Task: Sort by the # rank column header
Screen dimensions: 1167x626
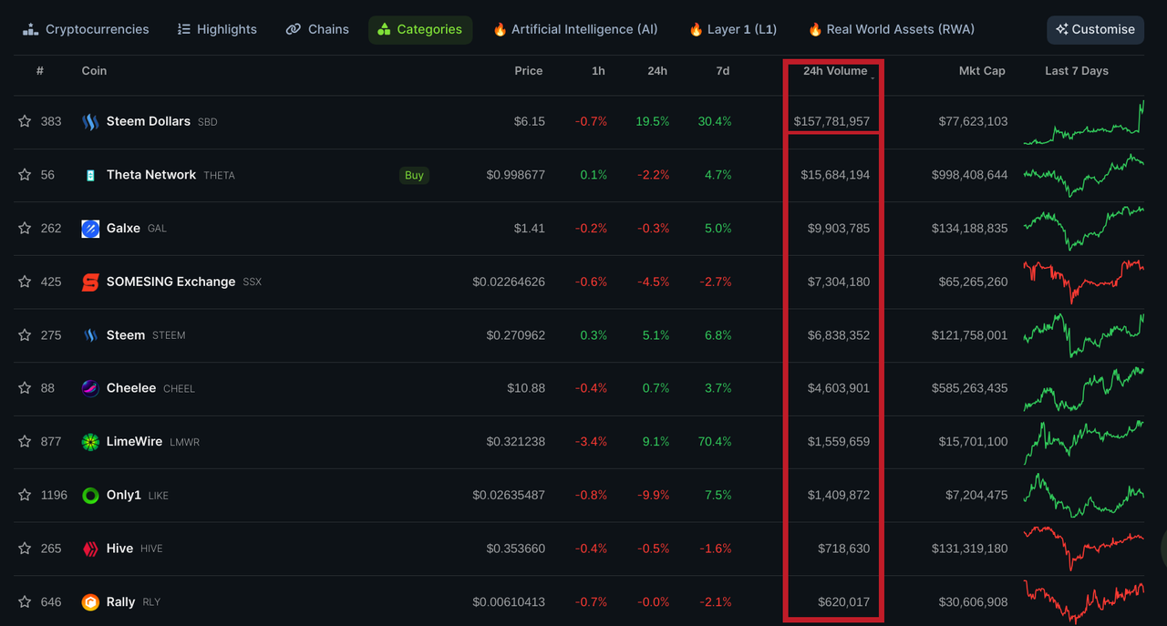Action: 40,71
